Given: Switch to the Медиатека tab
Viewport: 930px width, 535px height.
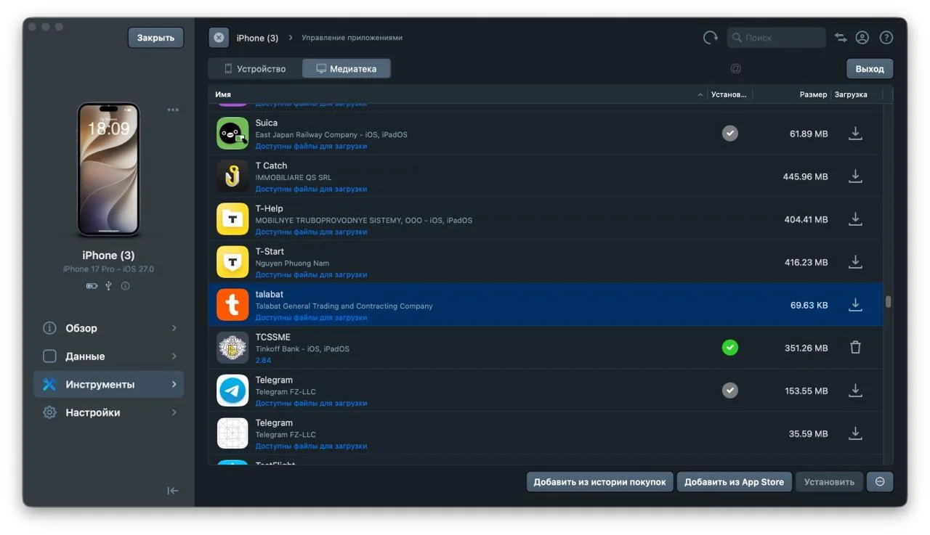Looking at the screenshot, I should (x=347, y=69).
